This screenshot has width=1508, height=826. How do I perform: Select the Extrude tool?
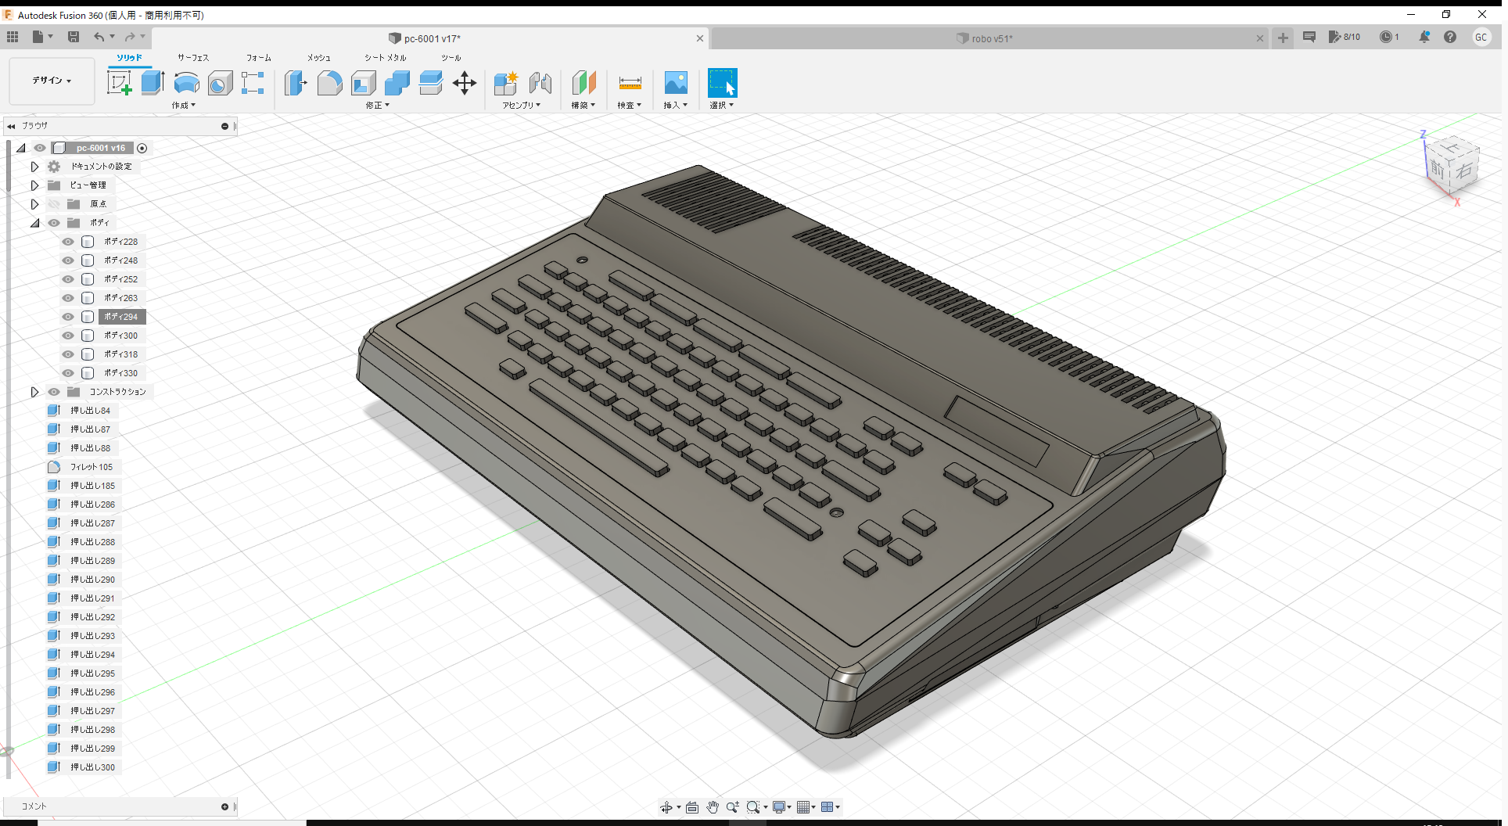[x=151, y=82]
